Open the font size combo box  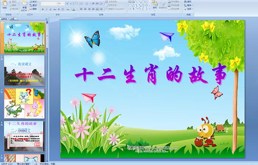click(x=61, y=4)
